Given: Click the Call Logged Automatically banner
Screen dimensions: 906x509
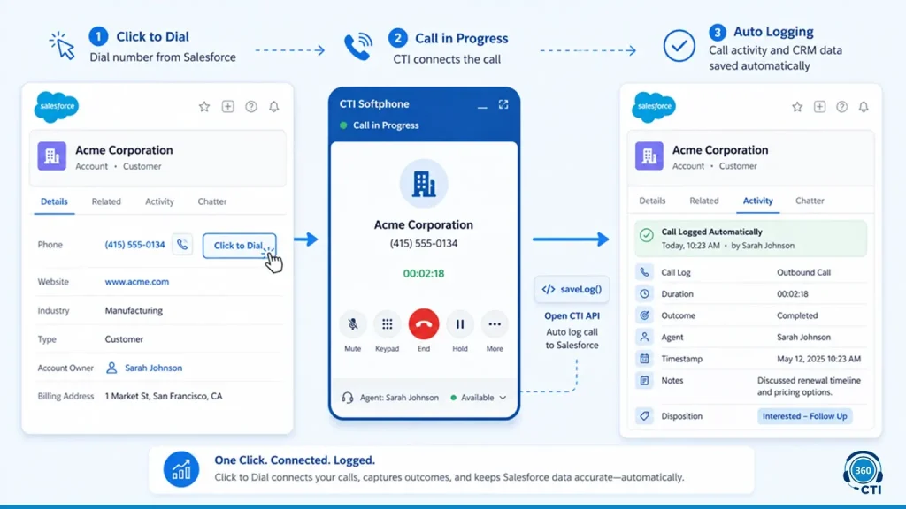Looking at the screenshot, I should (750, 239).
